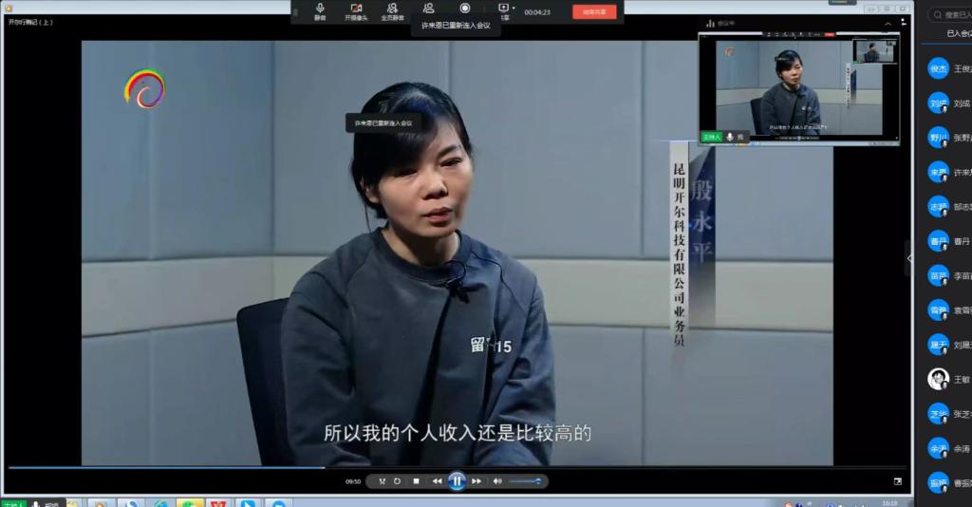This screenshot has height=507, width=972.
Task: Select participant 余涛 in the list
Action: (949, 448)
